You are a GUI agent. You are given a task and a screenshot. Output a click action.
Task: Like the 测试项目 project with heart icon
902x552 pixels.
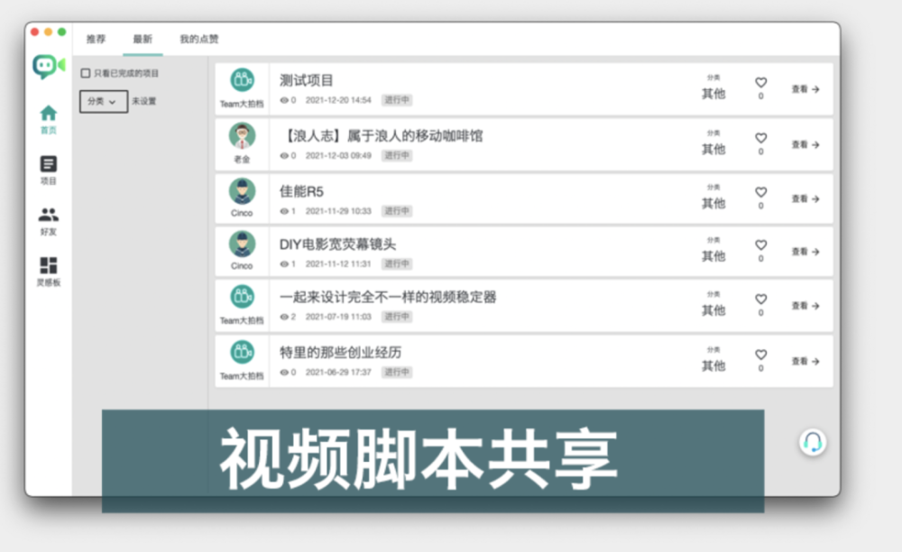click(x=761, y=82)
